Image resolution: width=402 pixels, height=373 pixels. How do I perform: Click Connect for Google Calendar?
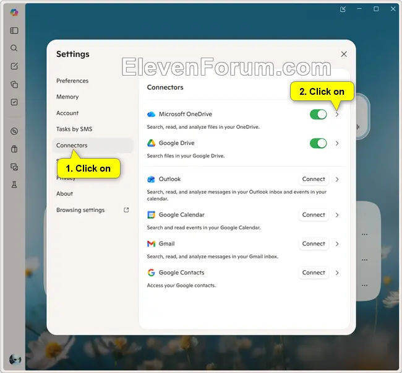coord(314,215)
